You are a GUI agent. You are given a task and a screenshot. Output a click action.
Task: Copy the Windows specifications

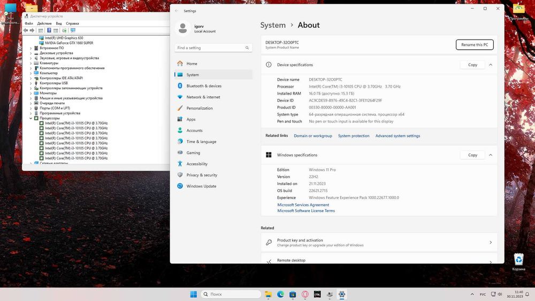[x=472, y=155]
